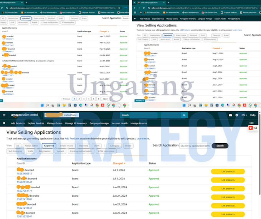Bookmark the page with the star icon in top-left browser
This screenshot has height=219, width=261.
point(119,8)
